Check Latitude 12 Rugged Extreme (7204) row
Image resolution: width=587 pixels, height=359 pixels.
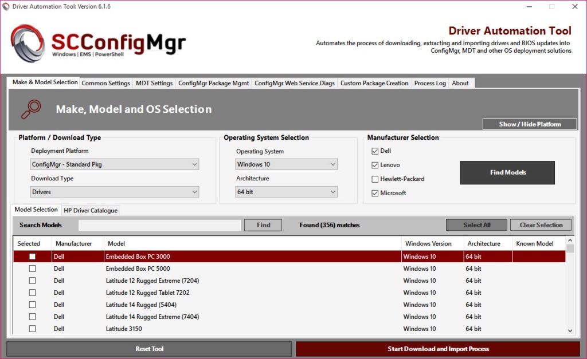(x=33, y=281)
